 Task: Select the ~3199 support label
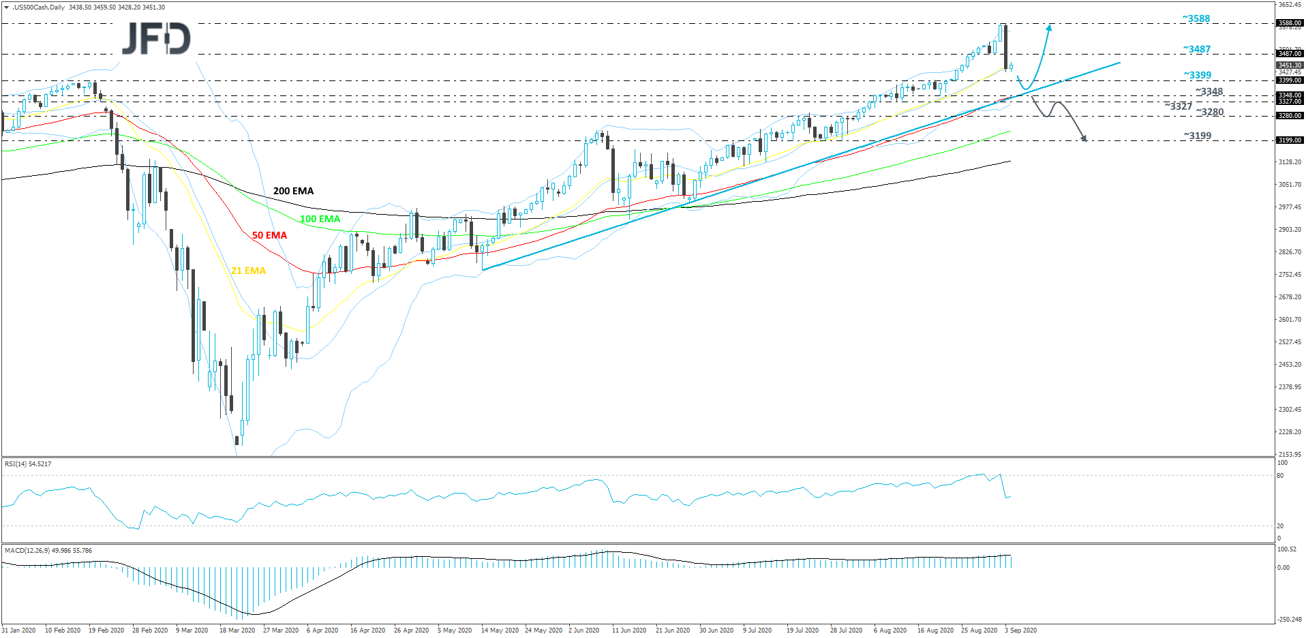(1196, 136)
